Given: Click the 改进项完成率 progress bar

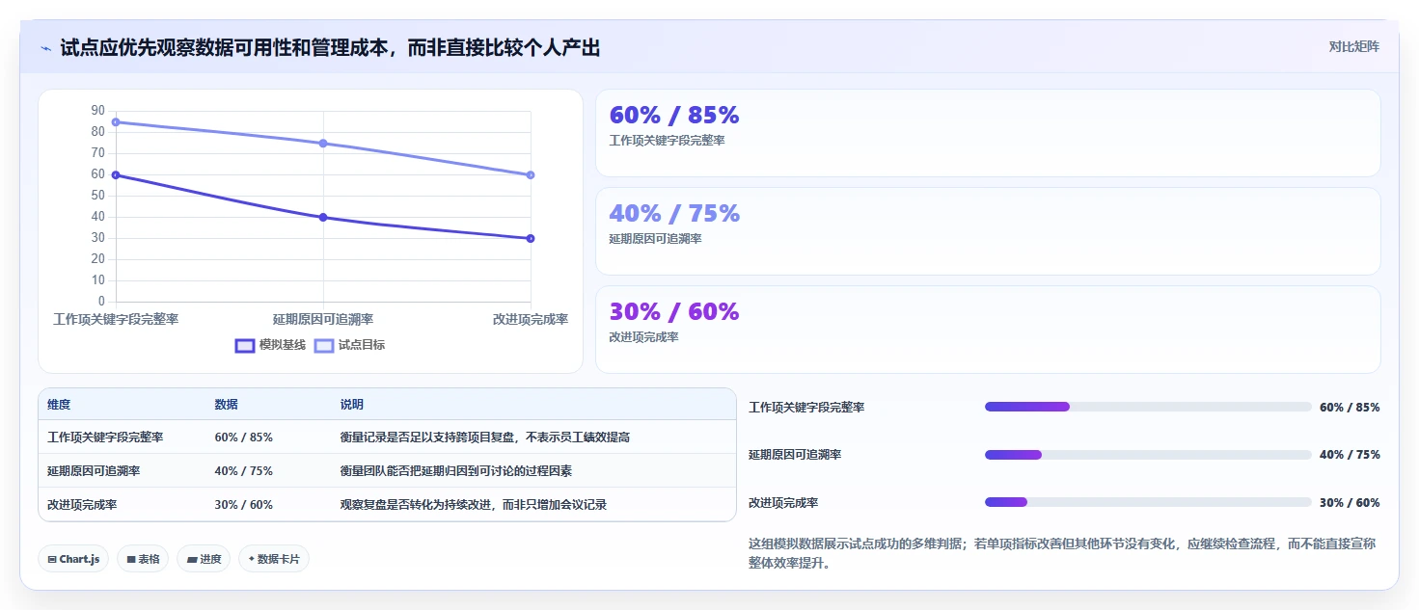Looking at the screenshot, I should coord(1148,502).
